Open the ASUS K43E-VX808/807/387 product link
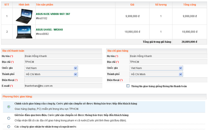Image resolution: width=210 pixels, height=131 pixels. click(x=53, y=14)
